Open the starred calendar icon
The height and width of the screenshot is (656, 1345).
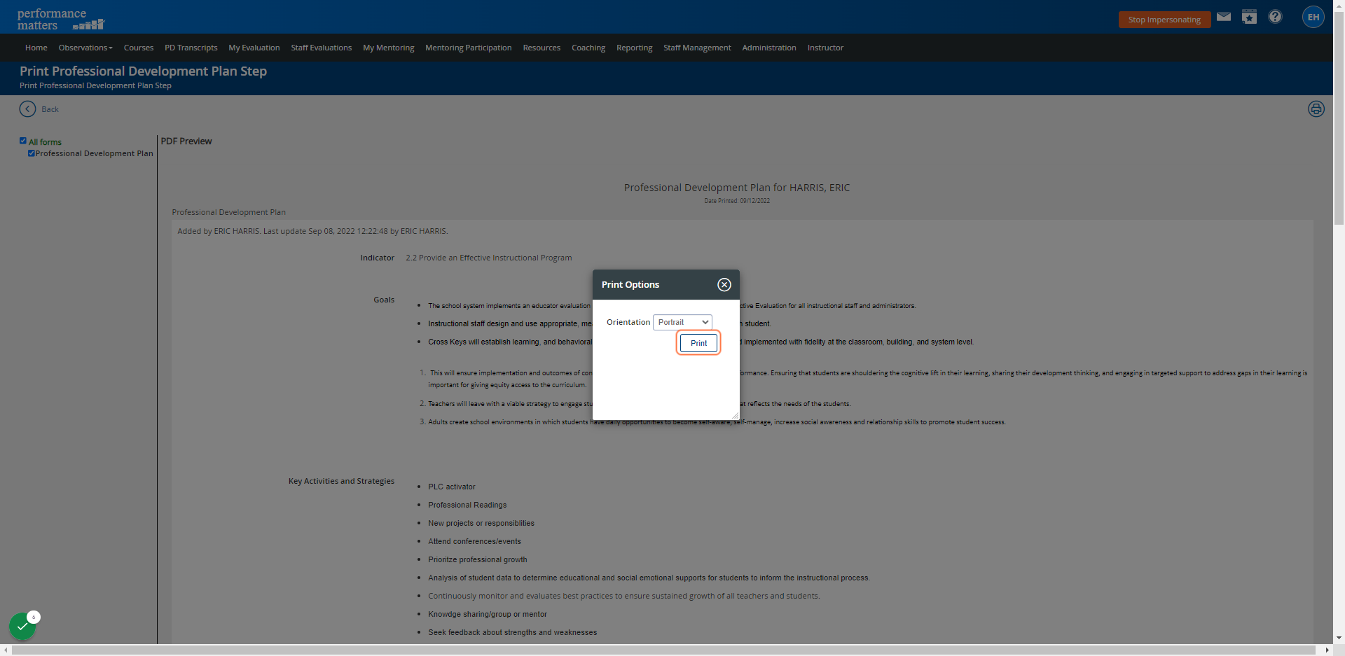coord(1250,17)
